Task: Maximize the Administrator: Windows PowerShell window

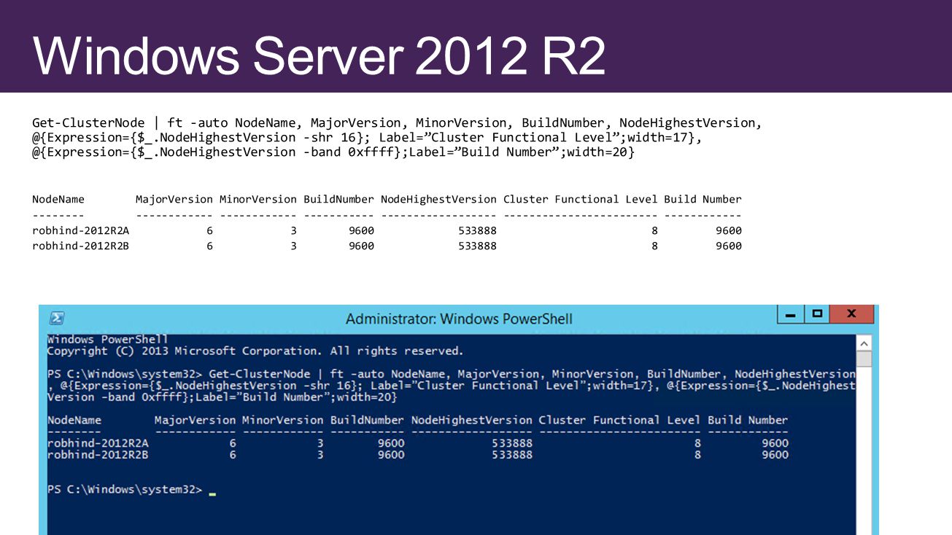Action: point(817,313)
